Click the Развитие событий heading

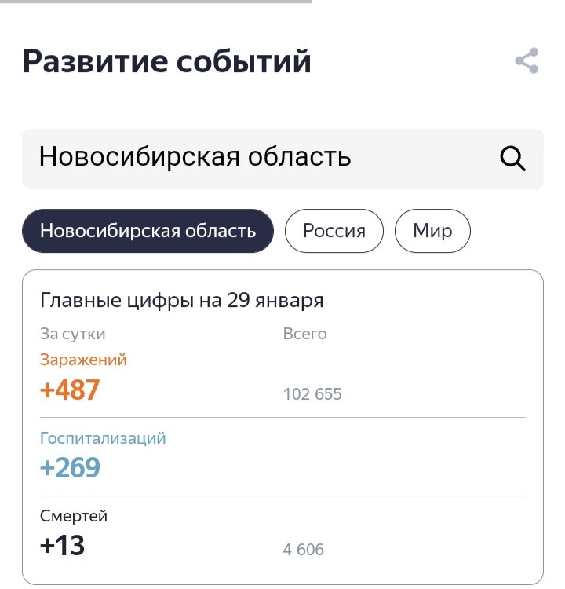click(x=166, y=61)
